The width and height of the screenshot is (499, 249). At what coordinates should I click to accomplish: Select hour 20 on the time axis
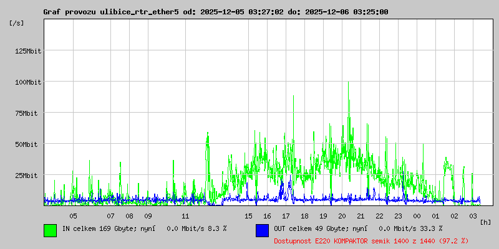[x=342, y=216]
